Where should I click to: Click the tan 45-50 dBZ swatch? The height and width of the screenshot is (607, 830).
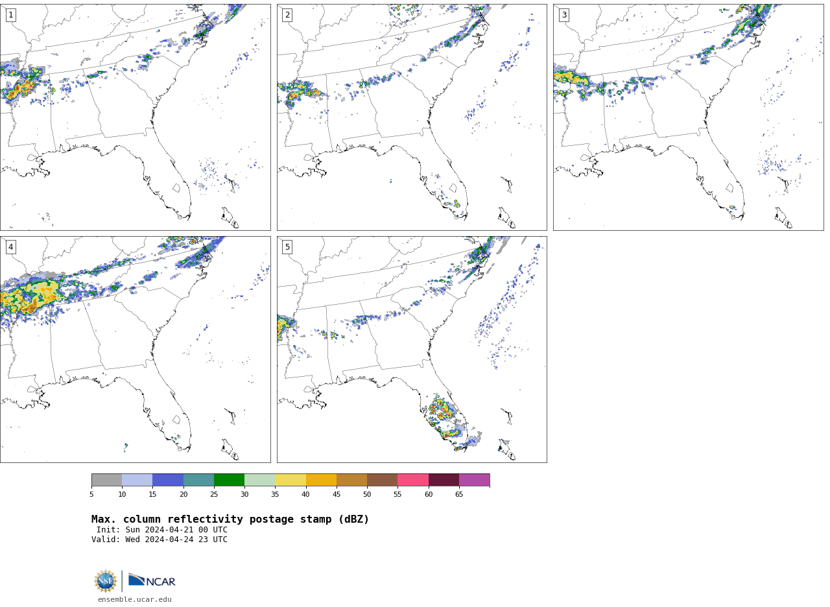(351, 480)
